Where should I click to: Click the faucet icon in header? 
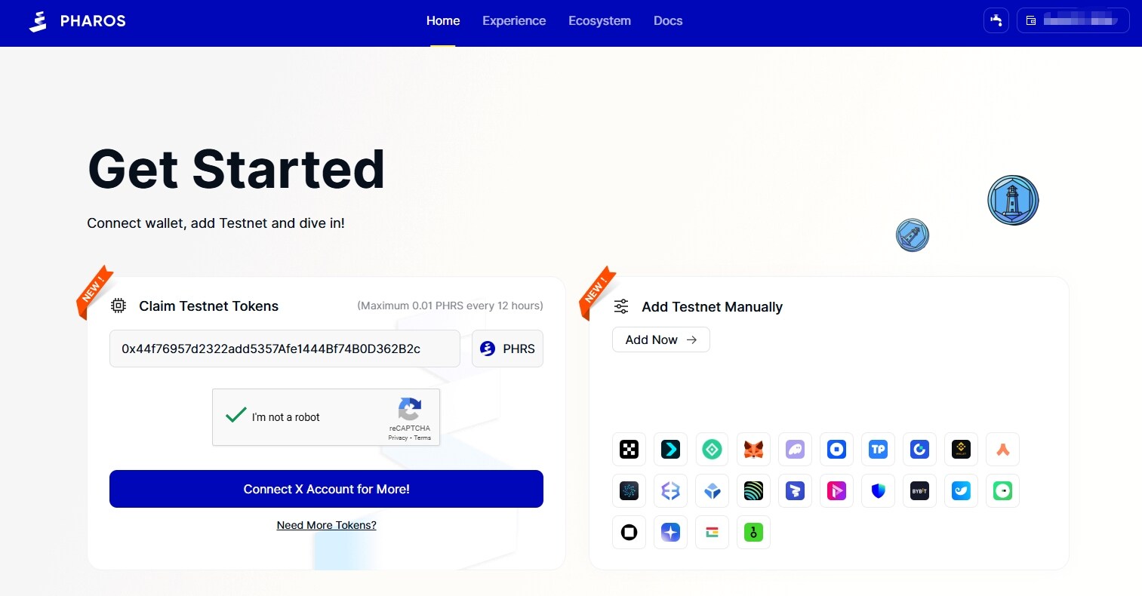click(x=996, y=20)
